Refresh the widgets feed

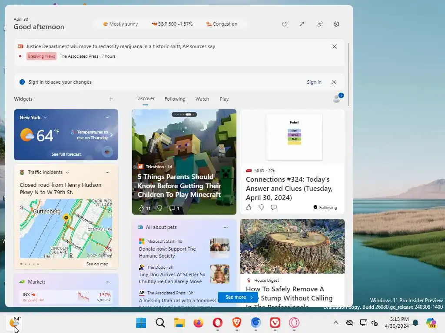[x=284, y=24]
